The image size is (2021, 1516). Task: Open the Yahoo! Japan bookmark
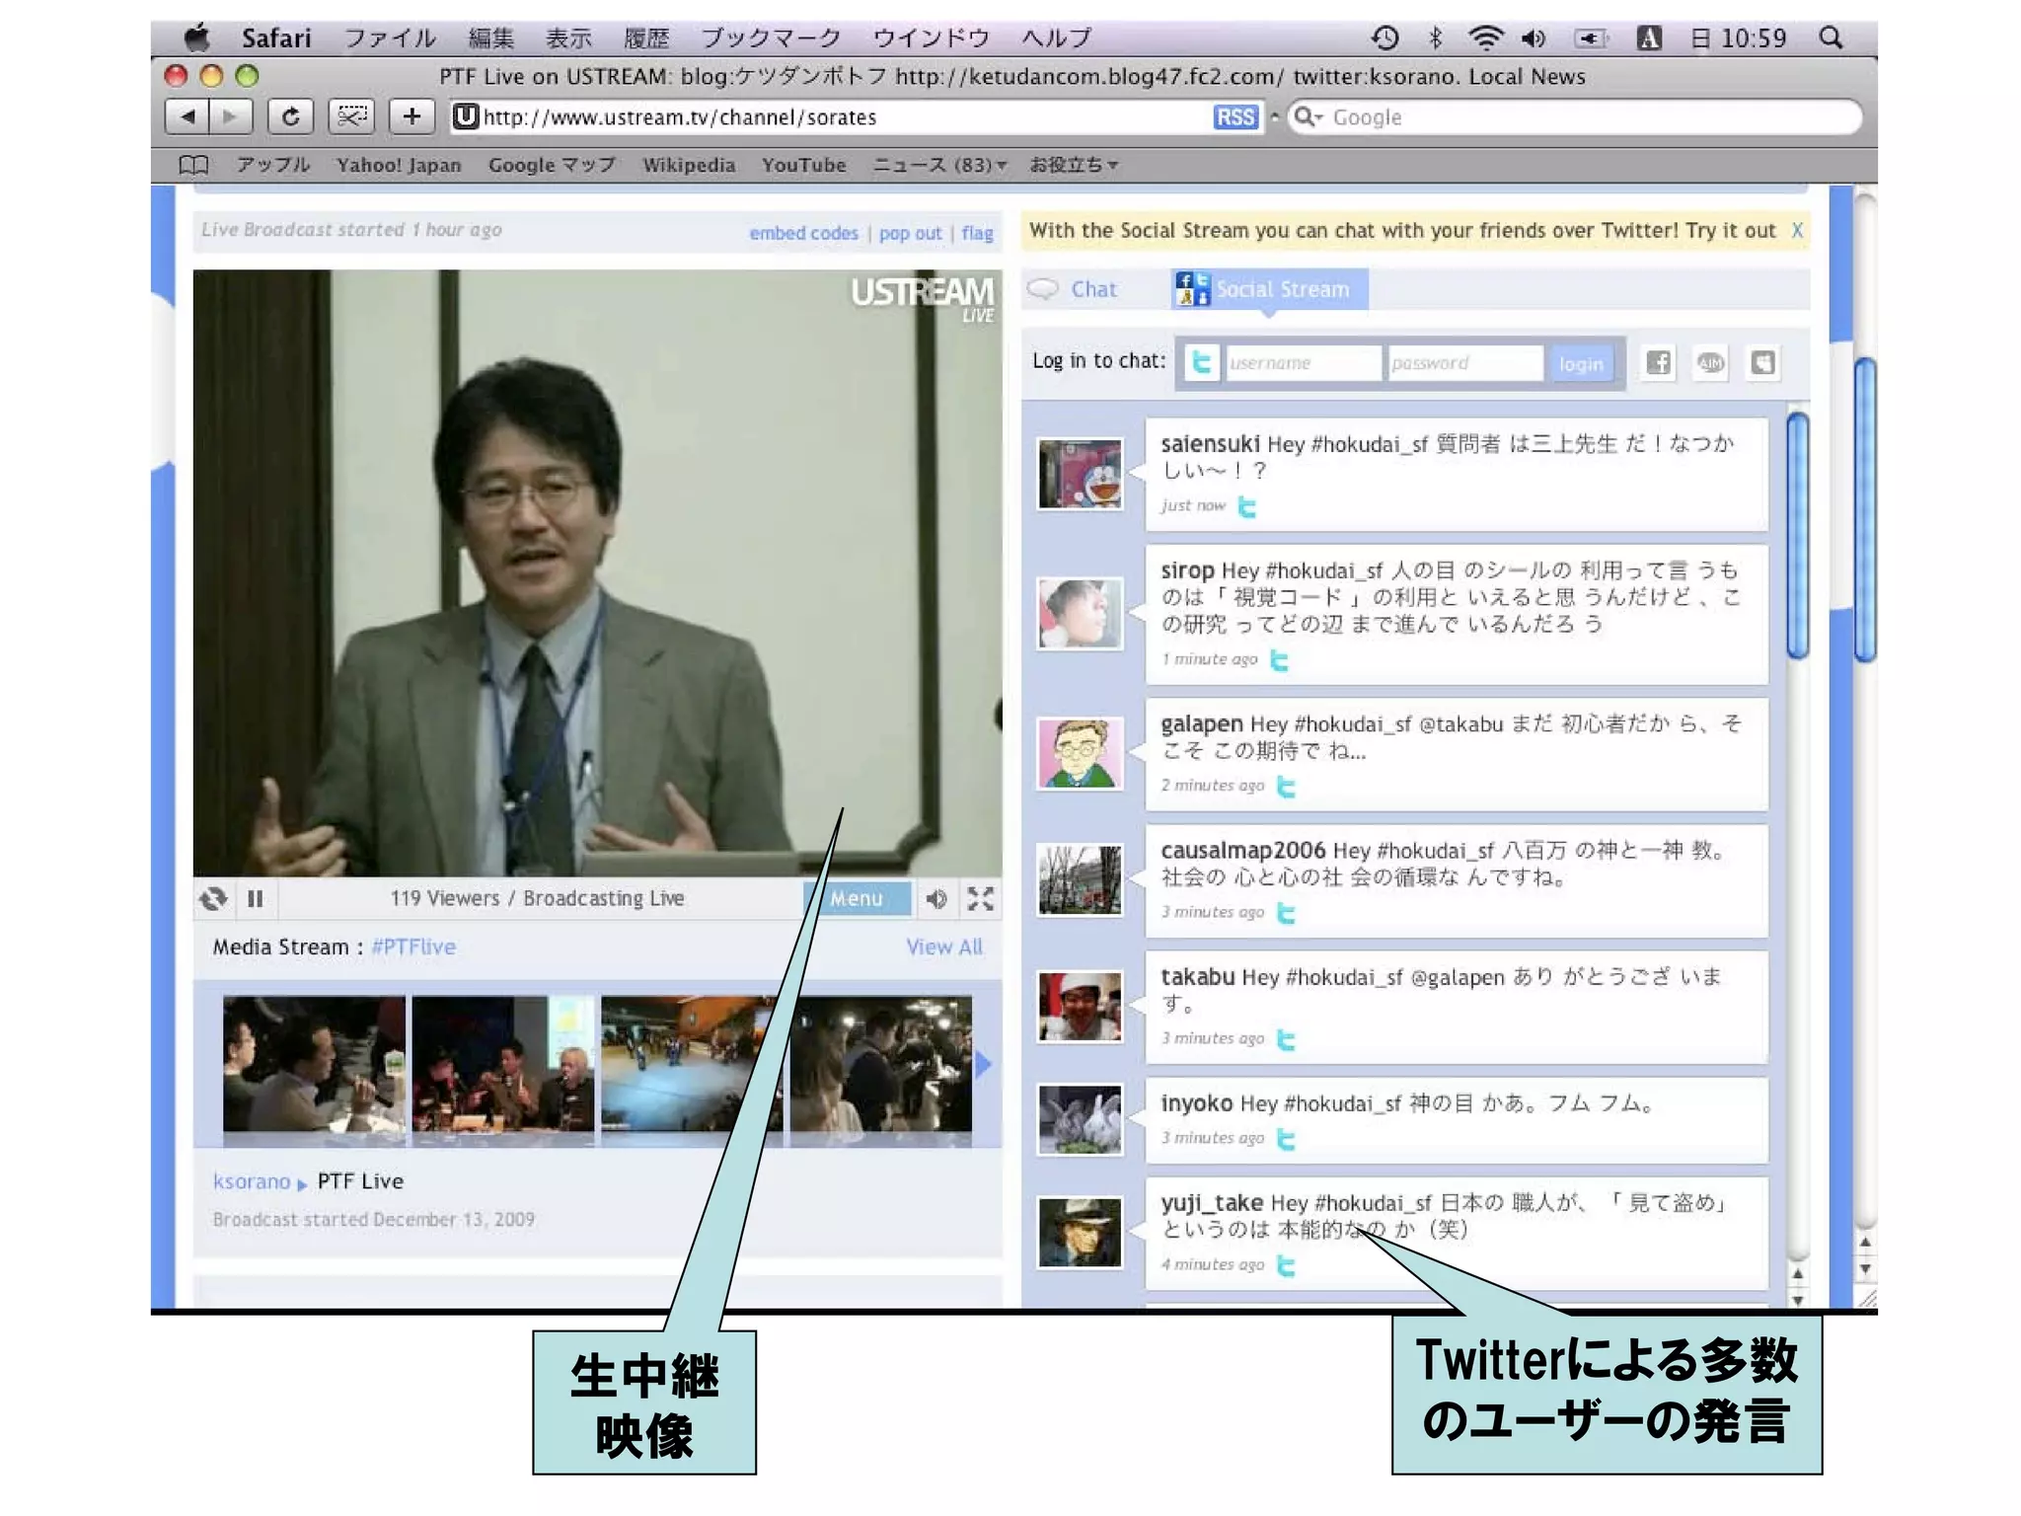tap(399, 165)
